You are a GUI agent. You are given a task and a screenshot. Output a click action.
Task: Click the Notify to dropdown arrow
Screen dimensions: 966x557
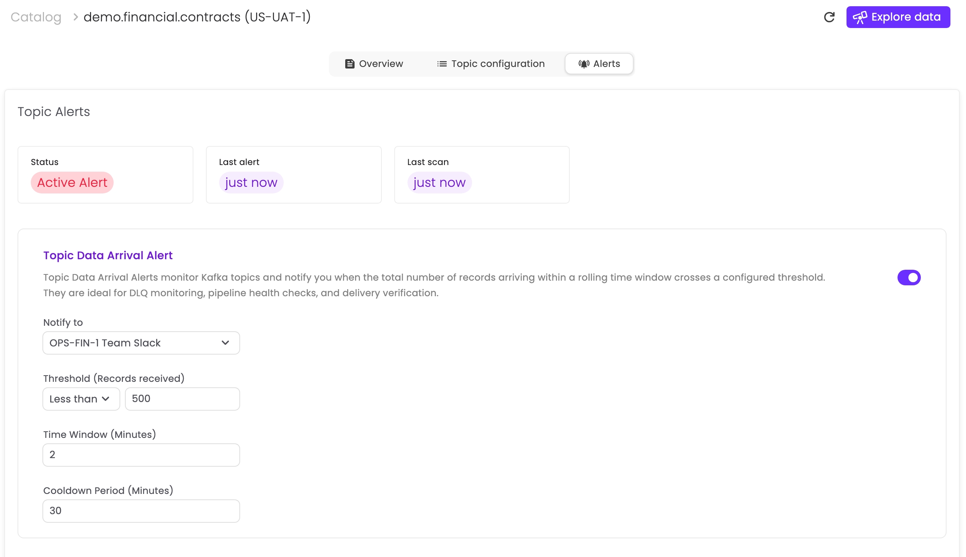pos(225,343)
